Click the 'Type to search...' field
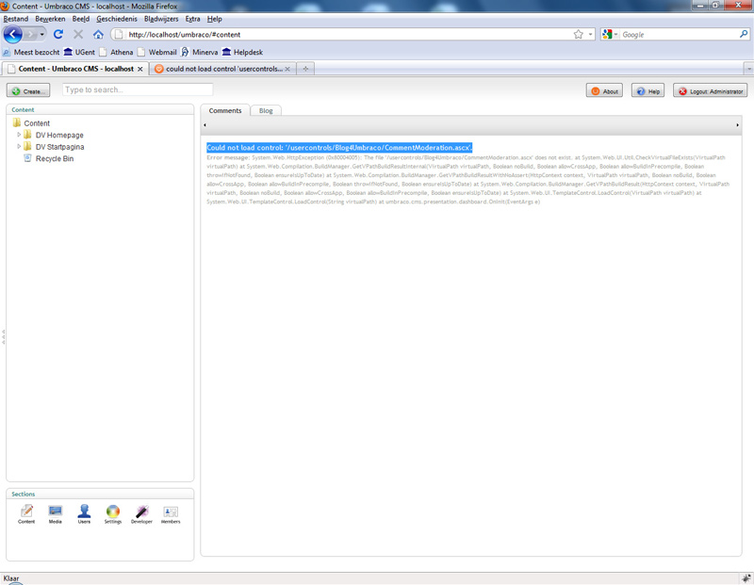This screenshot has height=585, width=754. tap(138, 89)
